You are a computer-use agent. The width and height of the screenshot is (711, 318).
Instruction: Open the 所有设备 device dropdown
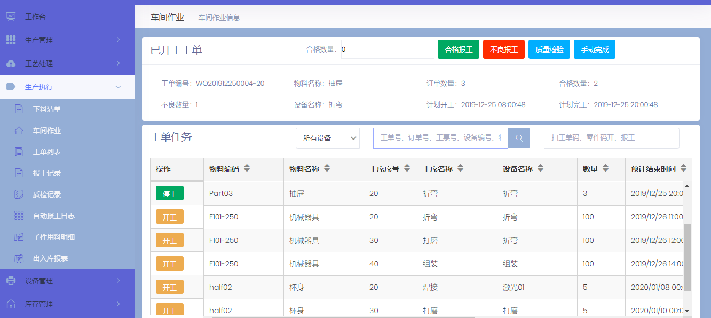(327, 138)
